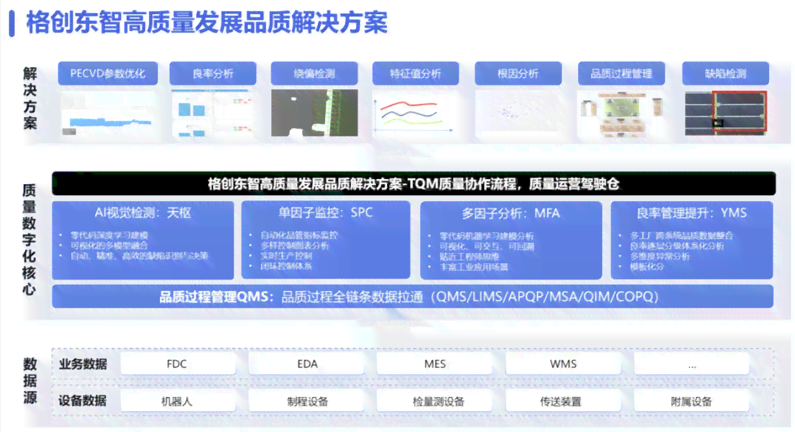
Task: Select the 良率分析 solution label
Action: [x=213, y=73]
